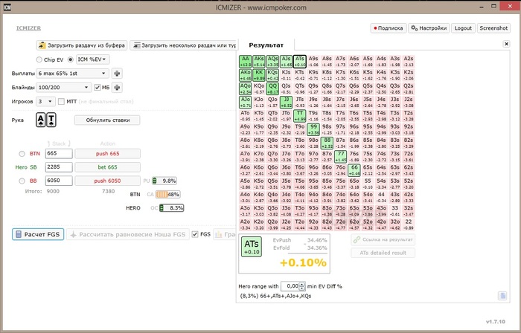This screenshot has width=521, height=333.
Task: Adjust the HERO OC 8.3% range slider
Action: (x=171, y=208)
